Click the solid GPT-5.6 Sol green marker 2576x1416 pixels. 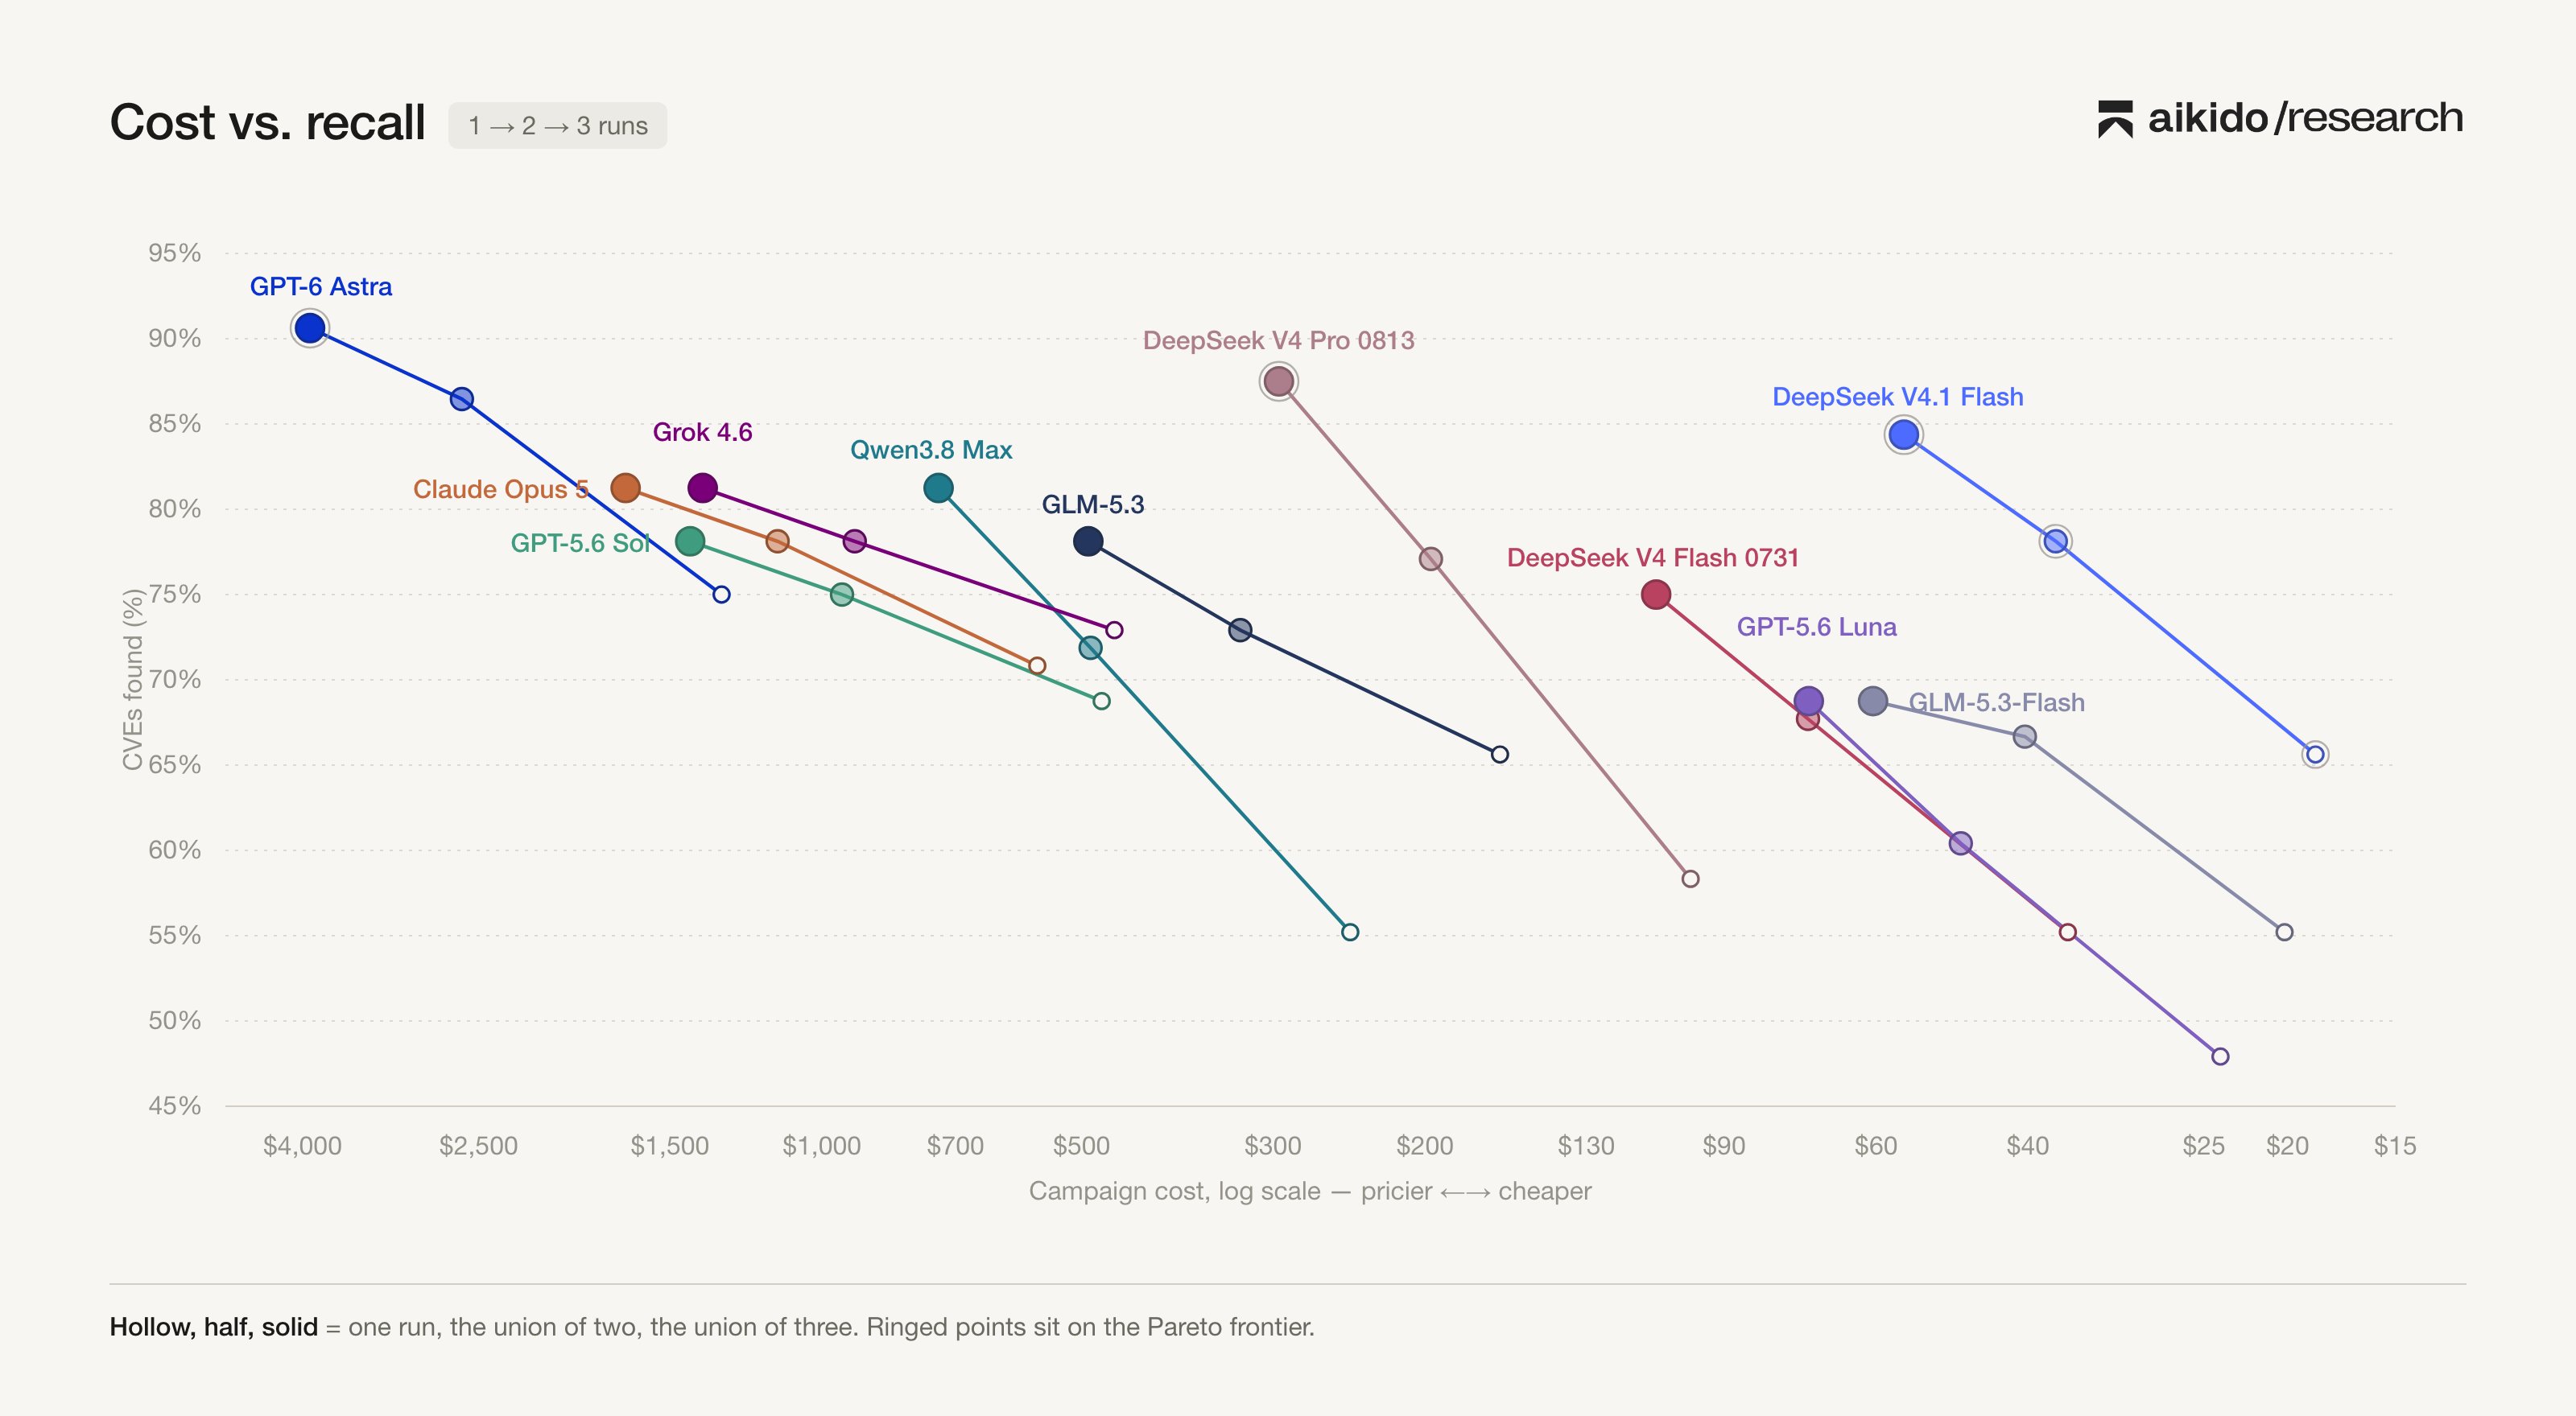[x=690, y=541]
